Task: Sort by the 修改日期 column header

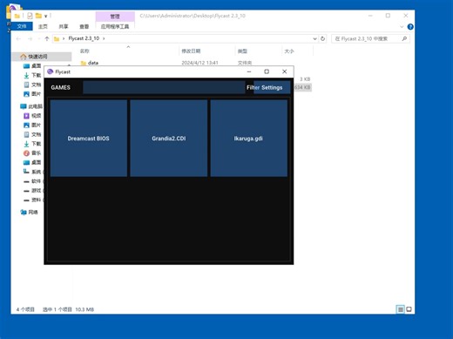Action: (x=191, y=51)
